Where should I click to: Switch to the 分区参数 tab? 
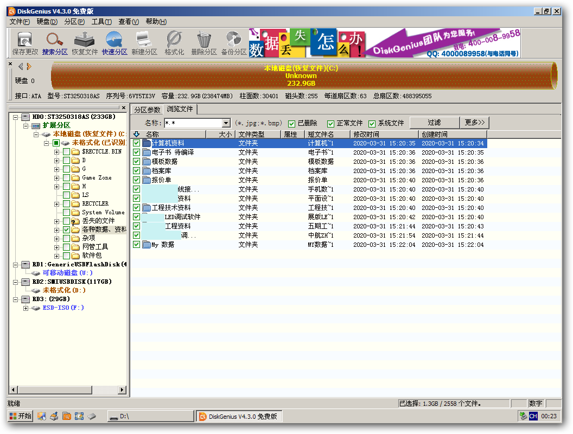(147, 110)
